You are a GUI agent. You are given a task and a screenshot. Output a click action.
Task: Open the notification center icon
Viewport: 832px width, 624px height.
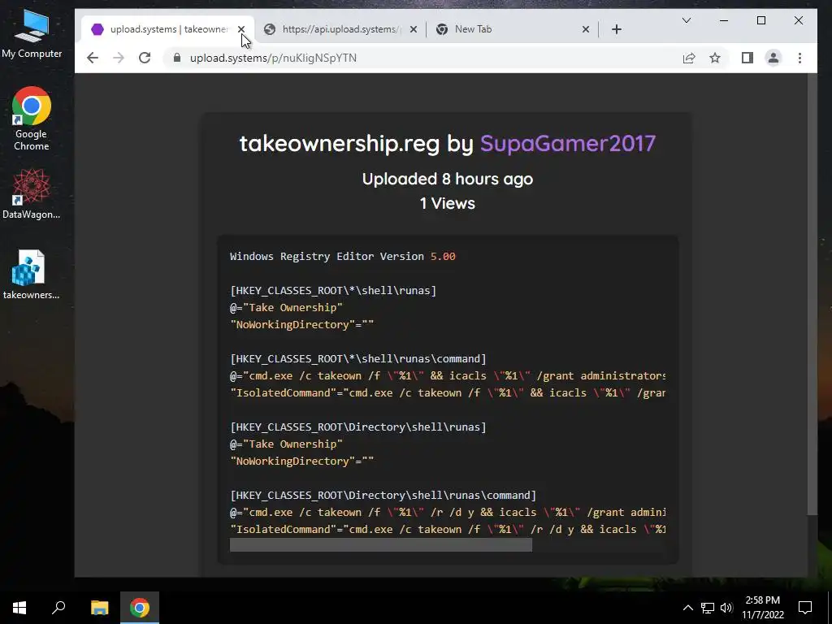coord(805,608)
